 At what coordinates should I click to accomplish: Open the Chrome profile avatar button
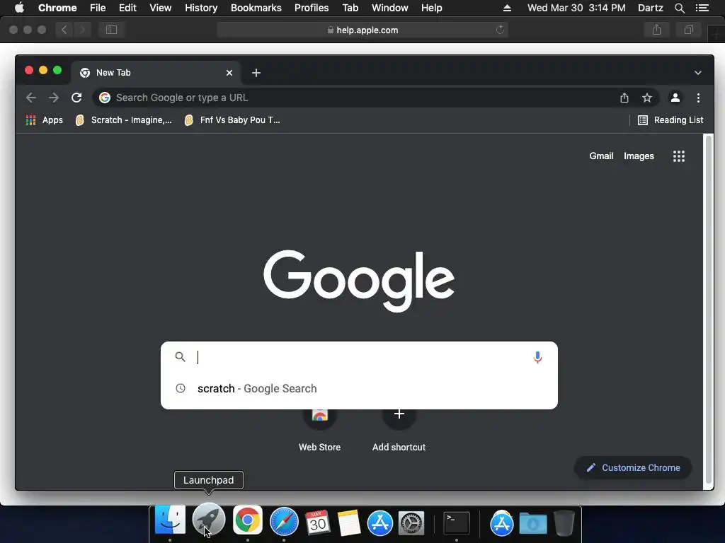[x=675, y=98]
